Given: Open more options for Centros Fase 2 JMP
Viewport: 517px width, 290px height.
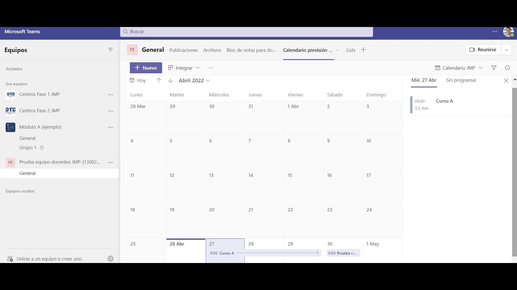Looking at the screenshot, I should point(110,111).
